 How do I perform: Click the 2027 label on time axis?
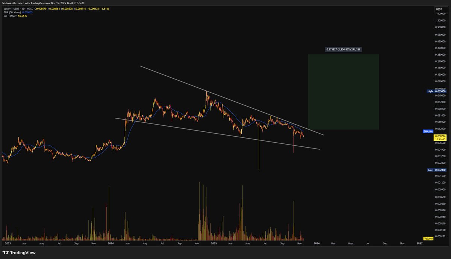coord(420,244)
